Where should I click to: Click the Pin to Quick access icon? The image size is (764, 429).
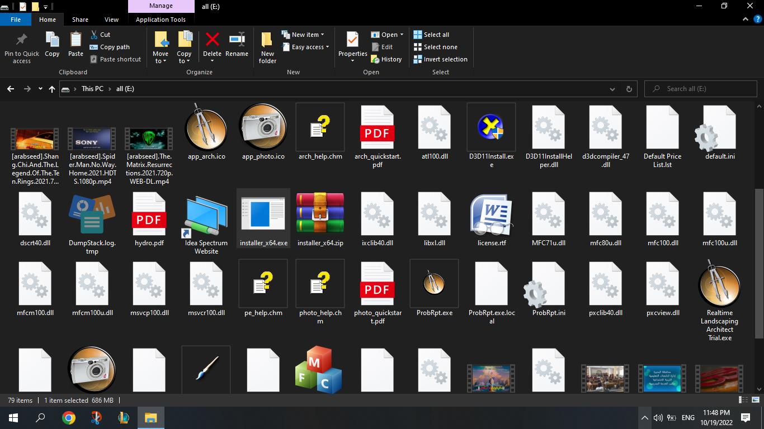tap(22, 47)
